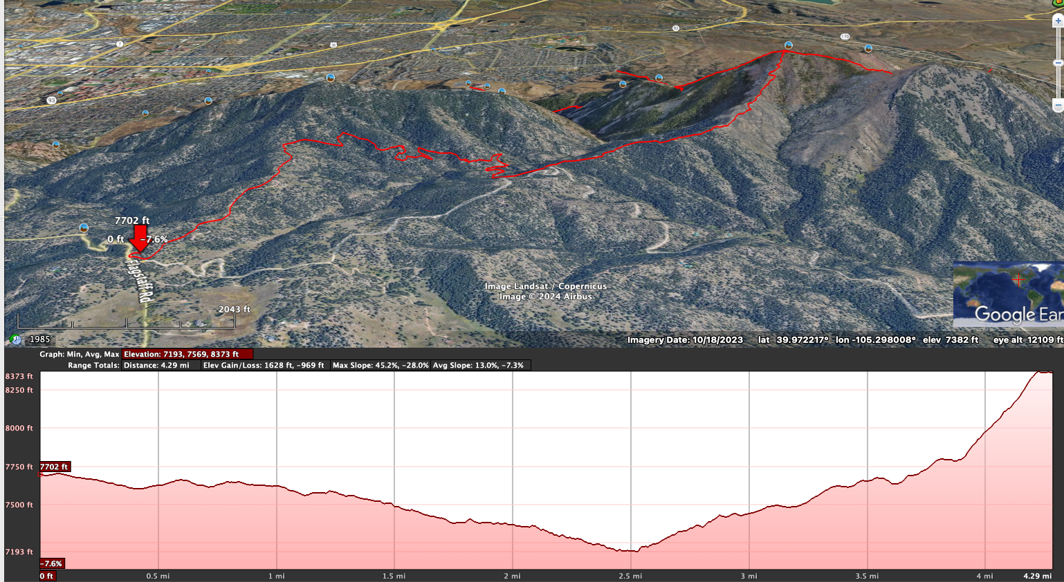Click the 7193 ft elevation axis label
The image size is (1064, 582).
point(19,552)
